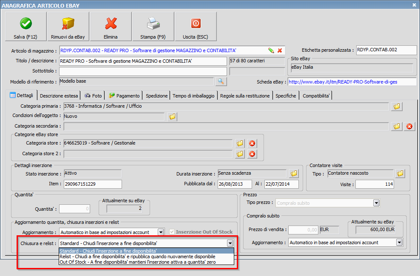
Task: Click the Titolo / descrizione text field
Action: point(143,61)
